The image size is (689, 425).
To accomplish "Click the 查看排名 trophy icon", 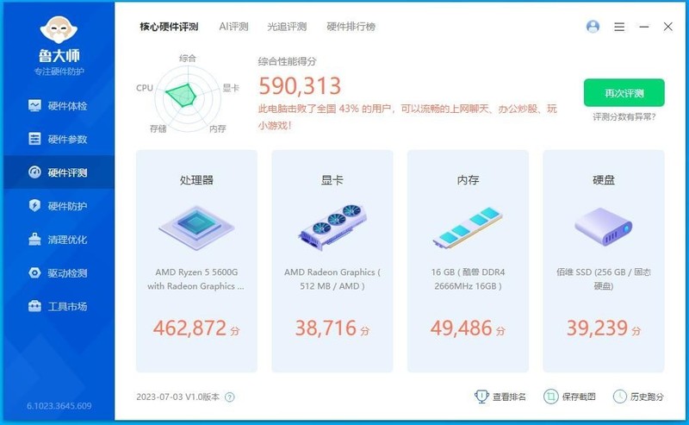I will [x=481, y=397].
